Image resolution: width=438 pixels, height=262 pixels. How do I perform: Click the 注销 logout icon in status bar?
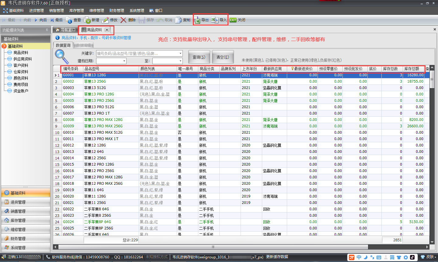pos(4,257)
